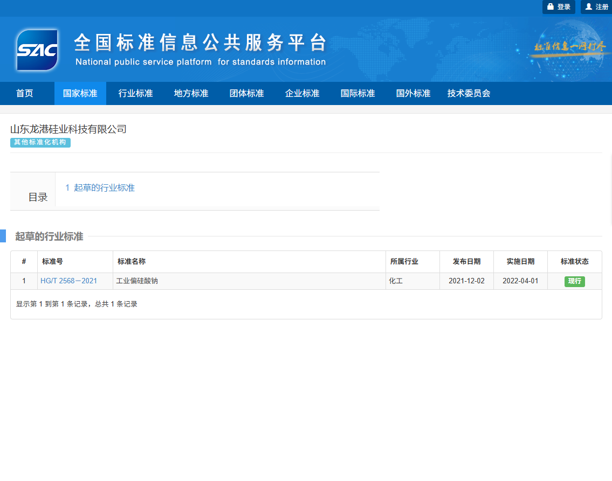Click the SAC logo icon
Image resolution: width=612 pixels, height=481 pixels.
[37, 50]
